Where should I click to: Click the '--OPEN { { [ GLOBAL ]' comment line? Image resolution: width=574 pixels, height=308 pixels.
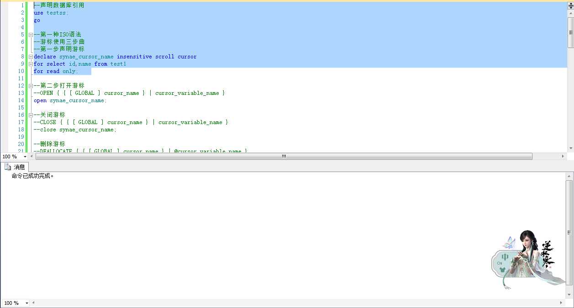click(x=129, y=93)
